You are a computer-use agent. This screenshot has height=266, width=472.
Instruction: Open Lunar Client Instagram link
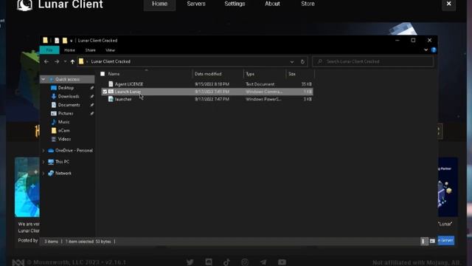(245, 262)
